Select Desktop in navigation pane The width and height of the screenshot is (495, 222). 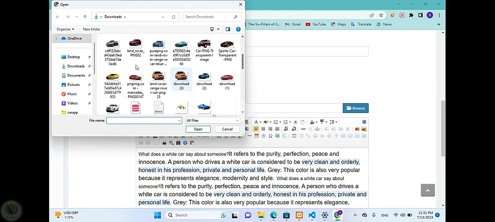74,57
